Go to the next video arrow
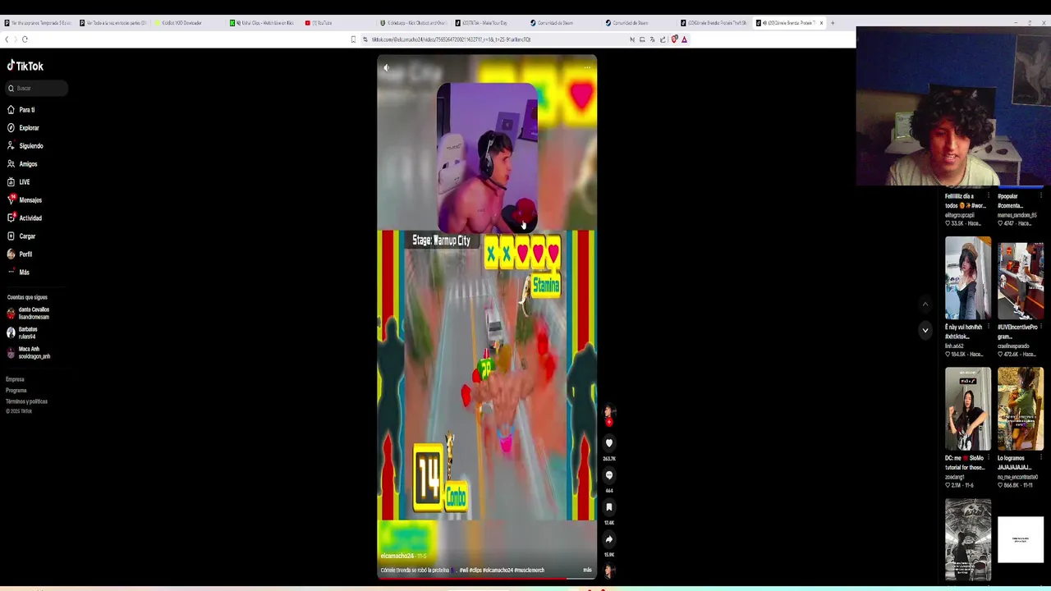The width and height of the screenshot is (1051, 591). [925, 330]
